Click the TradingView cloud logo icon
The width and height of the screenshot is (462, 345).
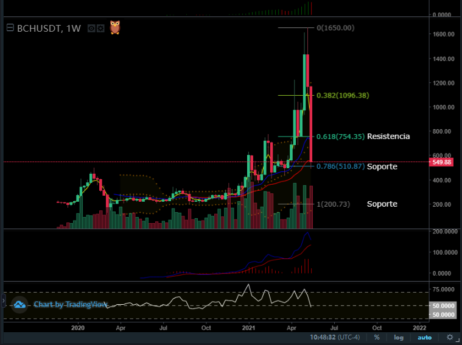(19, 305)
